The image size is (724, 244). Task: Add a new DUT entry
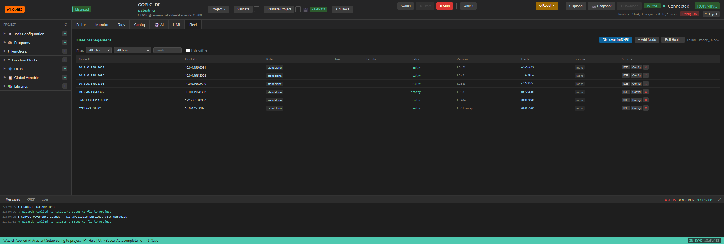65,69
